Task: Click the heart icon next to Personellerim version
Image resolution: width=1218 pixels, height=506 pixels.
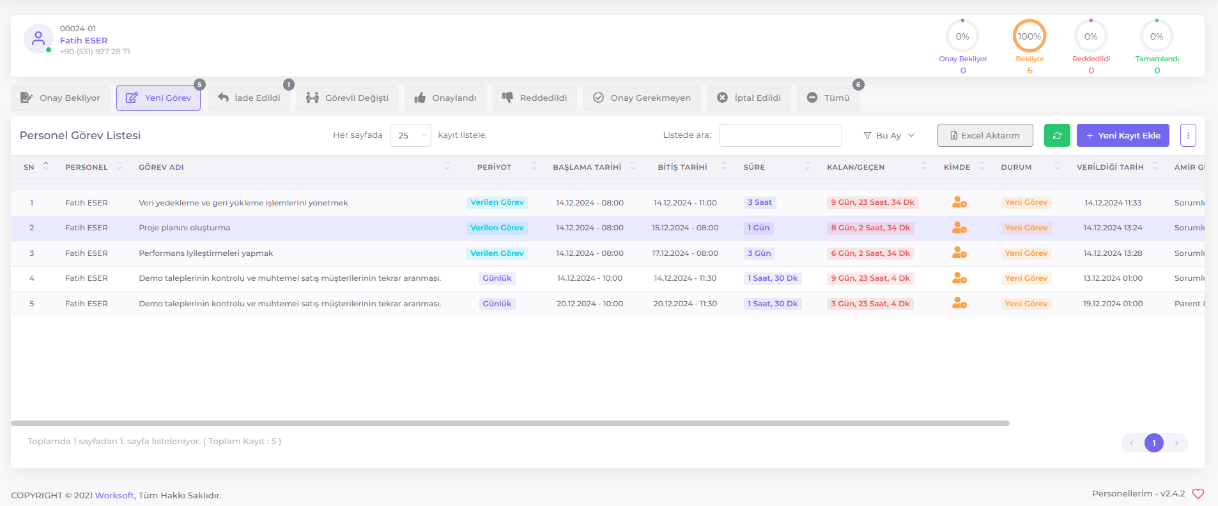Action: click(x=1198, y=494)
